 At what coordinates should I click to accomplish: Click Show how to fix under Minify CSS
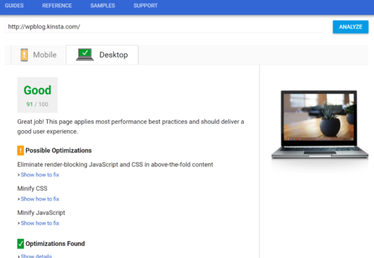coord(40,199)
